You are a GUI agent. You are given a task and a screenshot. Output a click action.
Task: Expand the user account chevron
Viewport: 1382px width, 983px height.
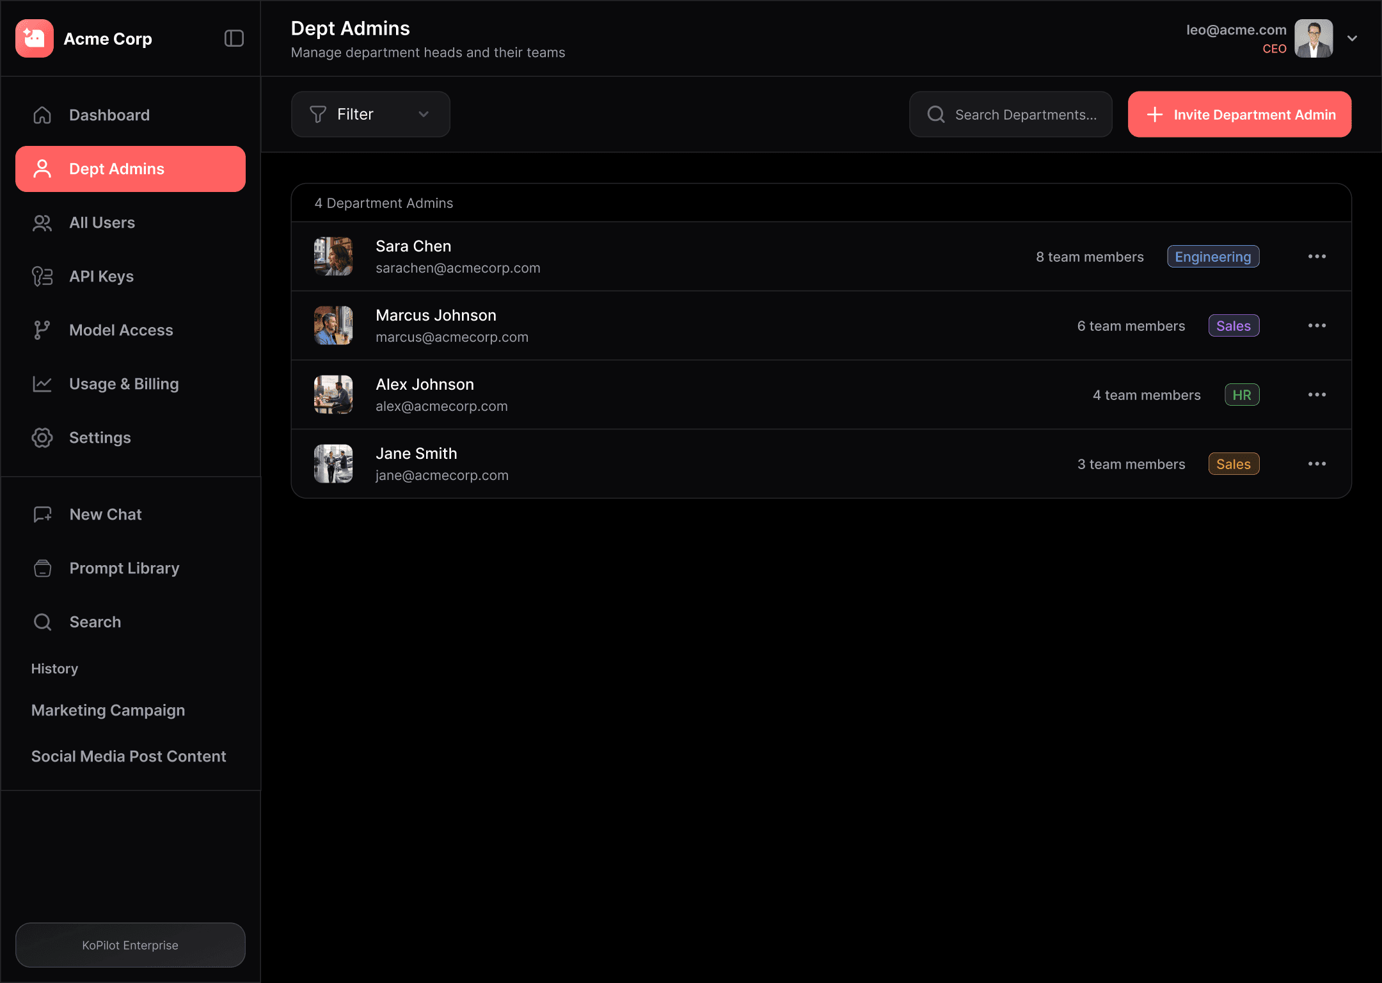point(1353,38)
